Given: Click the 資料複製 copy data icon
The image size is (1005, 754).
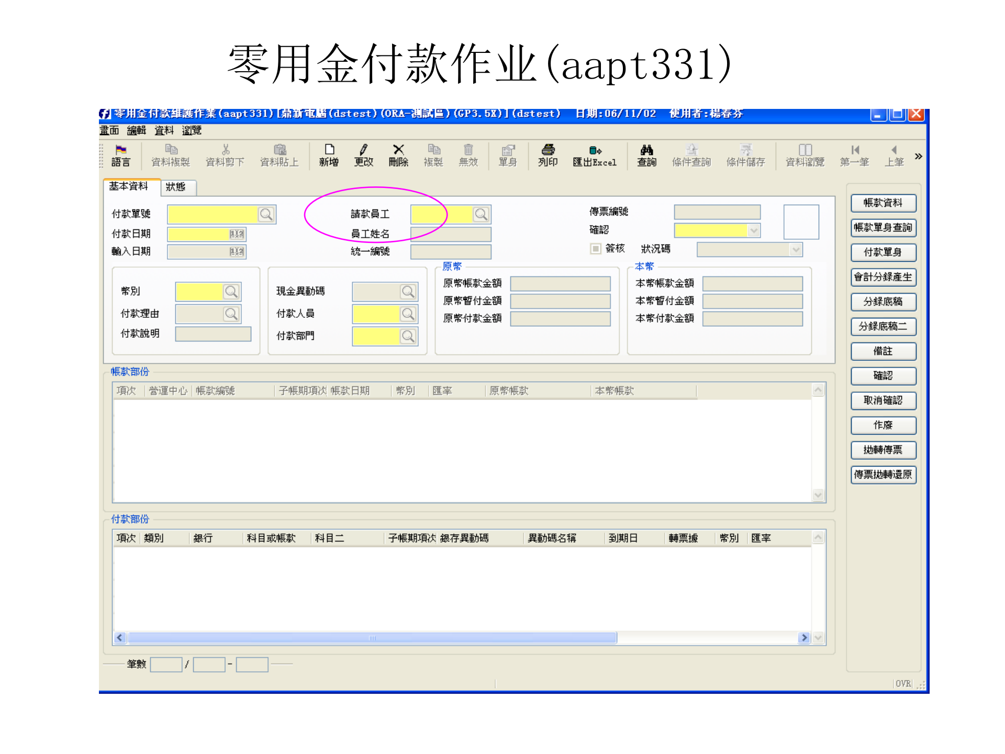Looking at the screenshot, I should coord(170,156).
